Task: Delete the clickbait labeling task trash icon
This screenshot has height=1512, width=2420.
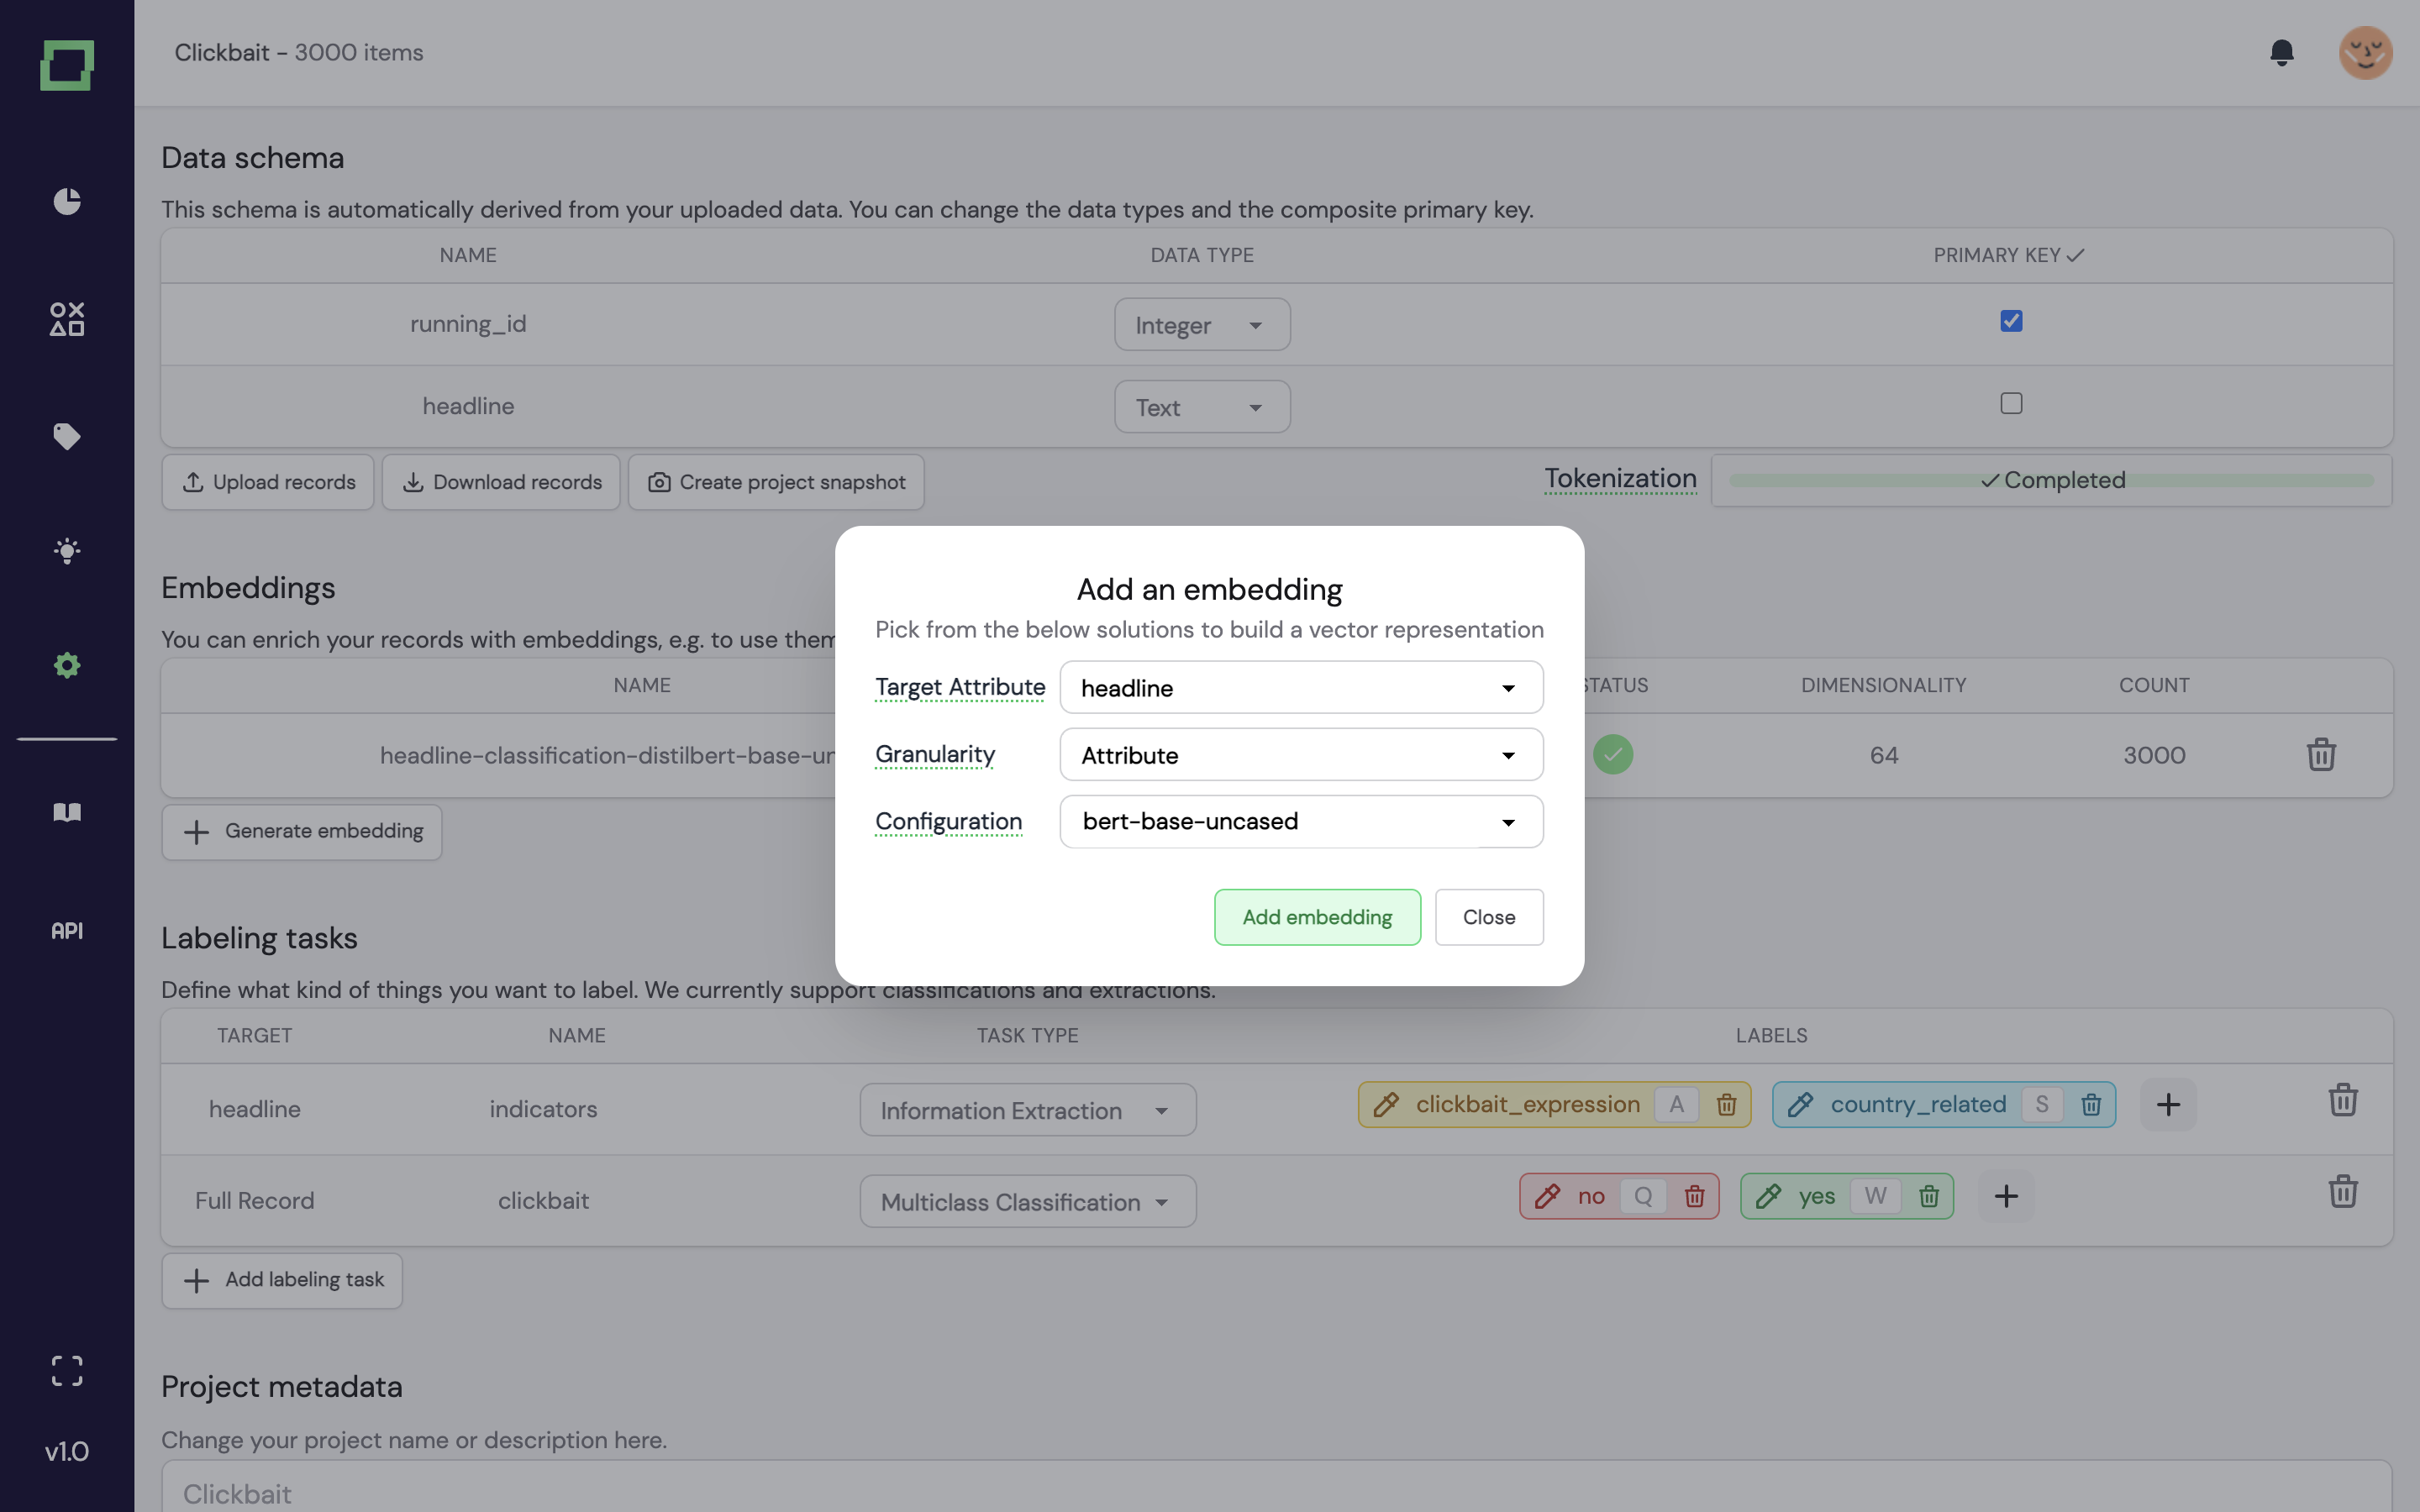Action: pos(2342,1192)
